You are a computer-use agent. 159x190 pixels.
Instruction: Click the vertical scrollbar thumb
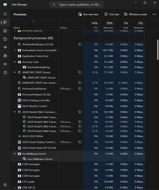point(158,50)
